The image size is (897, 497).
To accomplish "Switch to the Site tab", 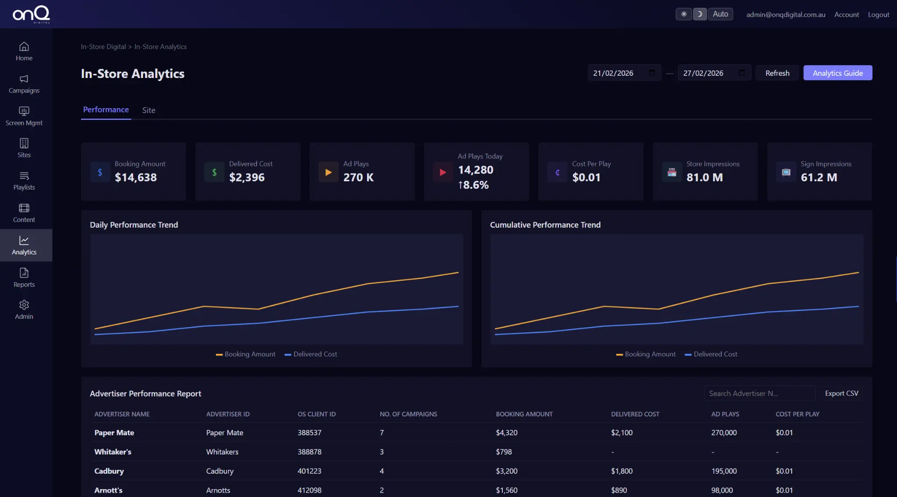I will coord(148,110).
